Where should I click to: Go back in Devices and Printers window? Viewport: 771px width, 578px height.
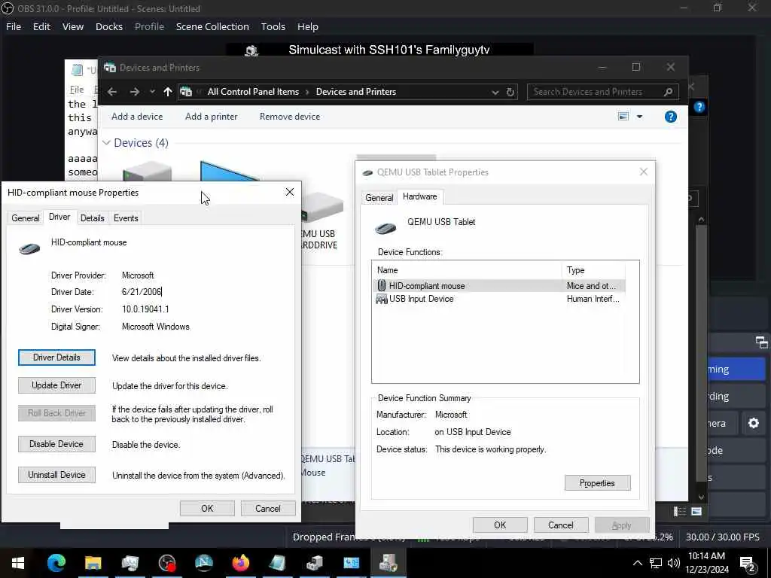click(112, 92)
